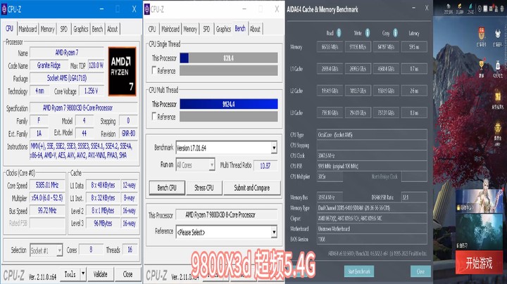Click the Level 3 cache value 96 MBytes
Image resolution: width=507 pixels, height=284 pixels.
point(103,224)
